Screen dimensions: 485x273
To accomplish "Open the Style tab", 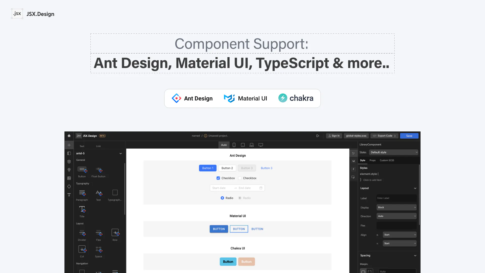I will [x=362, y=160].
